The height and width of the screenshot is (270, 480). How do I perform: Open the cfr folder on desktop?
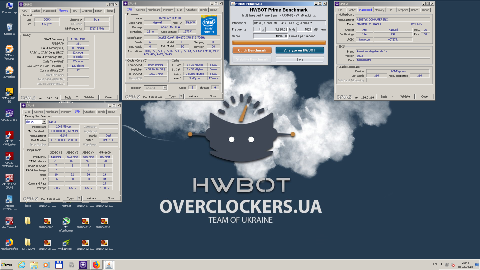click(x=28, y=222)
